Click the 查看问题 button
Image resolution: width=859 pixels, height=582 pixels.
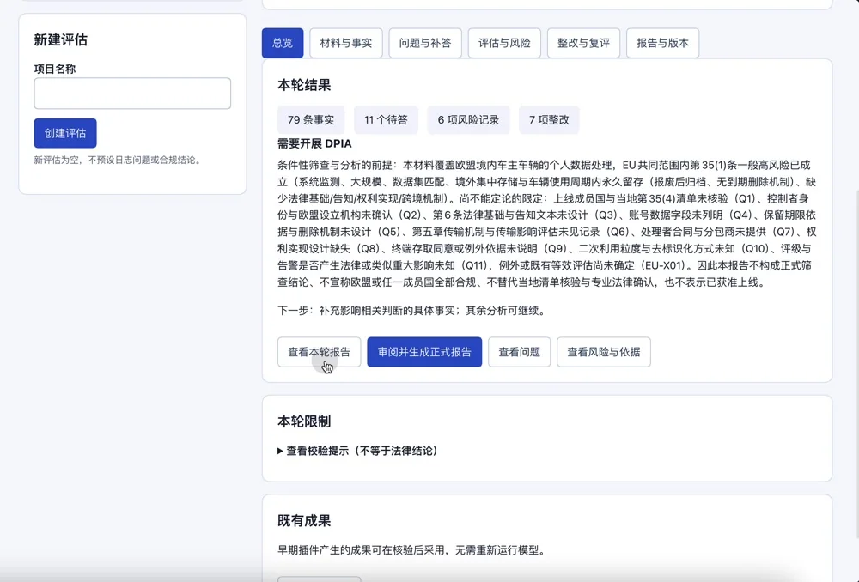tap(520, 351)
